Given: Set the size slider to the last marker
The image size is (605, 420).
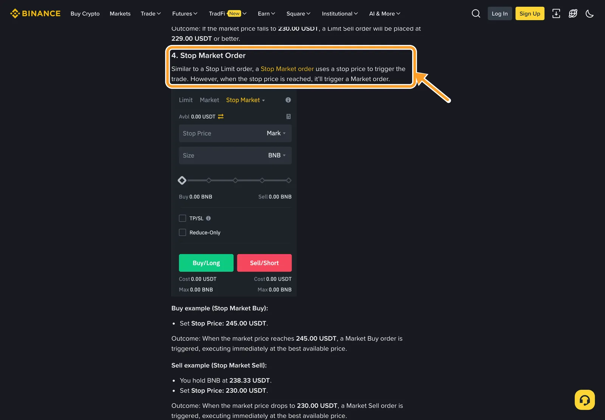Looking at the screenshot, I should pos(289,180).
